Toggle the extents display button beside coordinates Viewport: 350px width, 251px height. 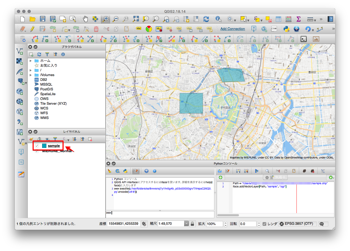point(144,224)
